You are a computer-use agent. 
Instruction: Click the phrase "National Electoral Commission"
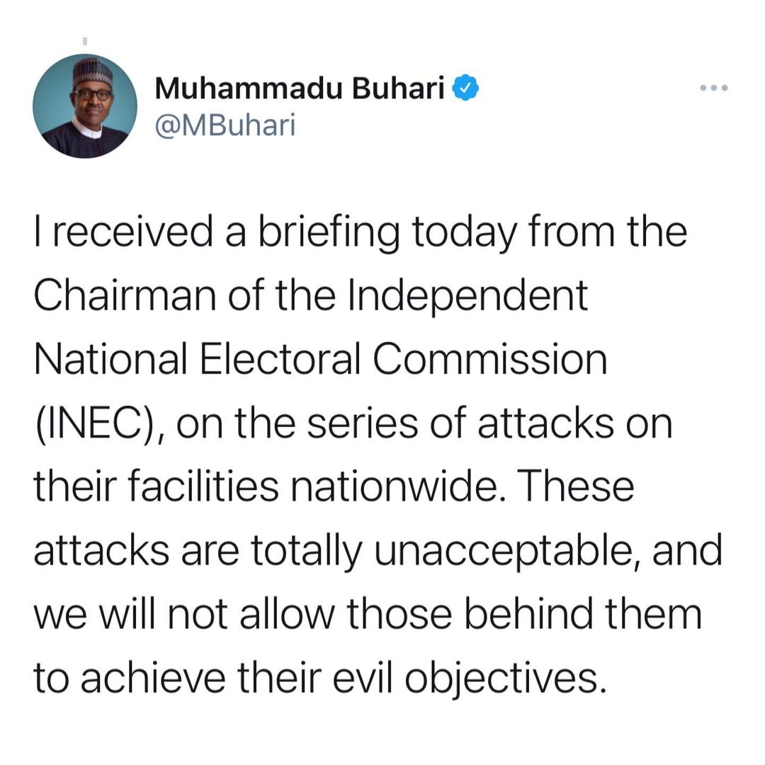pos(321,359)
